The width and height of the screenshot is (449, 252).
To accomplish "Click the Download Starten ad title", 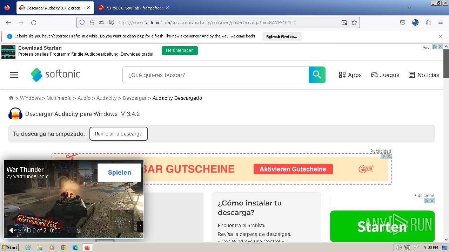I will click(x=40, y=48).
